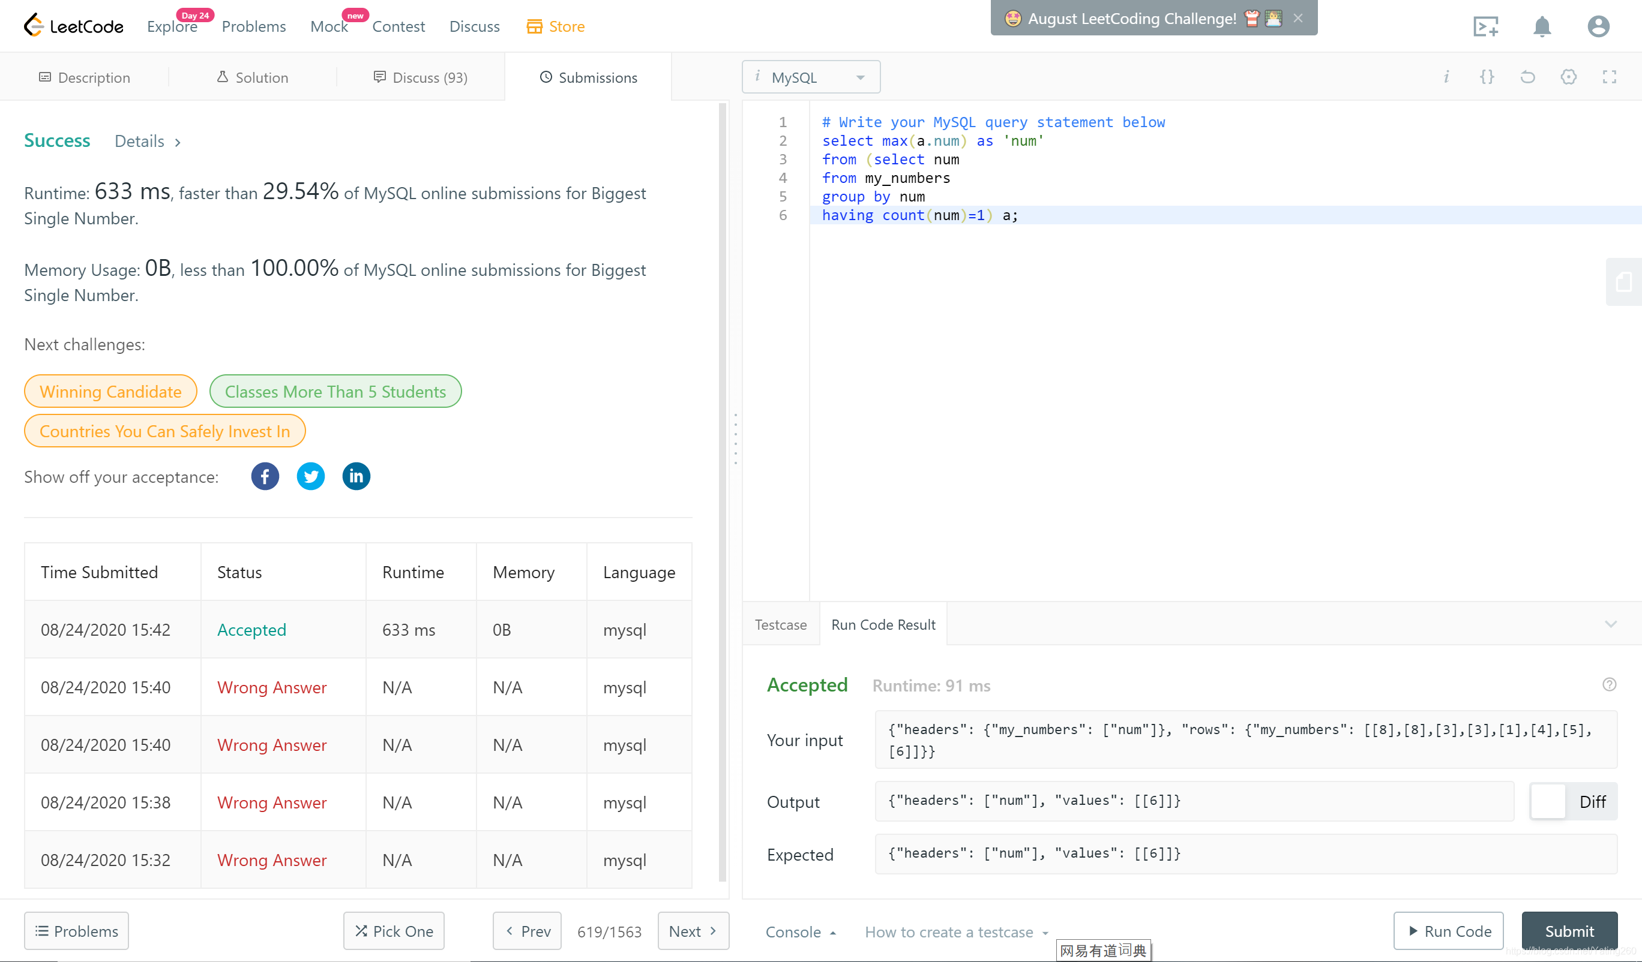Open editor settings gear icon
This screenshot has height=962, width=1642.
click(1568, 77)
